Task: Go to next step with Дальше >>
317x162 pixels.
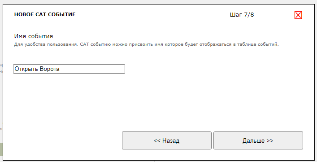Action: [x=258, y=140]
